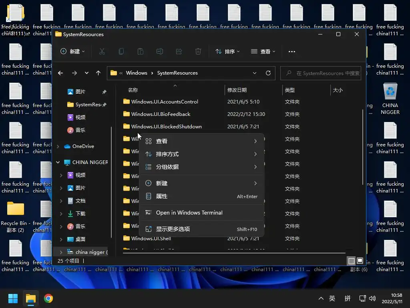Go forward with the right arrow button

[74, 73]
